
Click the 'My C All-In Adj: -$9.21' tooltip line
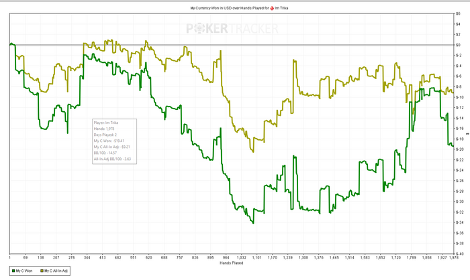(x=112, y=147)
